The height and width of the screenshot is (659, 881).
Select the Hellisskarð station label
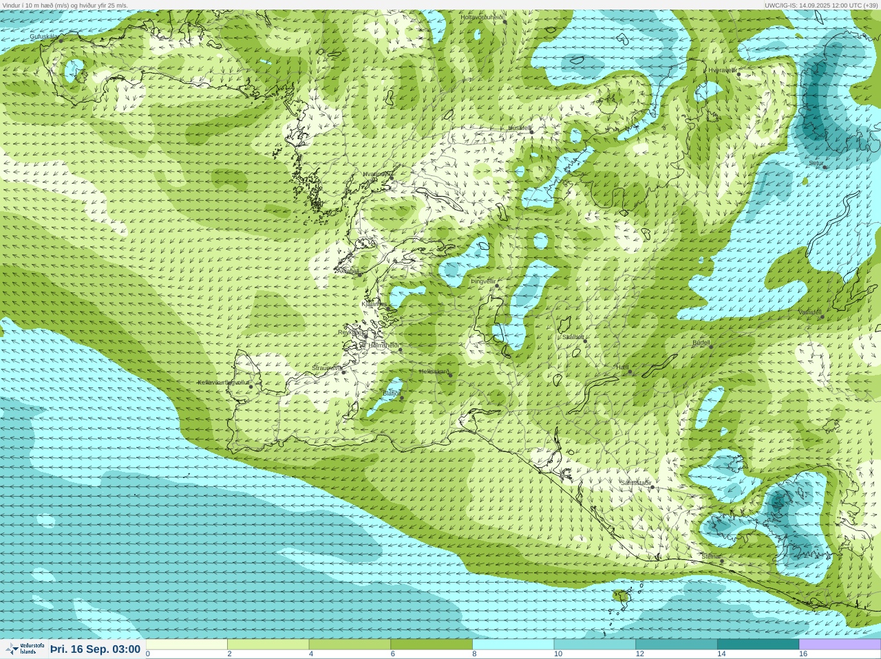tap(434, 371)
